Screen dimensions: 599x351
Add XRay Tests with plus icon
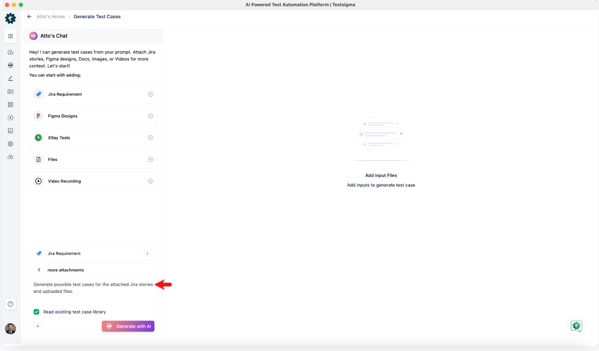(x=151, y=138)
